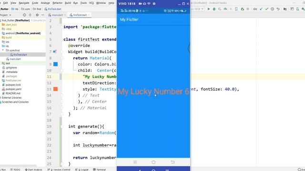Image resolution: width=305 pixels, height=171 pixels.
Task: Open the Edit menu
Action: click(x=5, y=3)
